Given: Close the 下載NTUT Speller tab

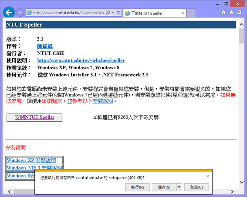Looking at the screenshot, I should (x=183, y=13).
